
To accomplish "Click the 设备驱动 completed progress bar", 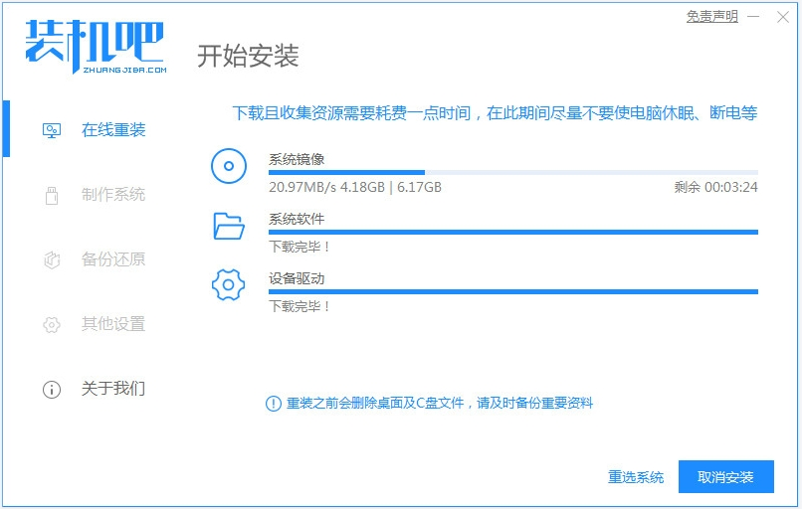I will (x=512, y=292).
